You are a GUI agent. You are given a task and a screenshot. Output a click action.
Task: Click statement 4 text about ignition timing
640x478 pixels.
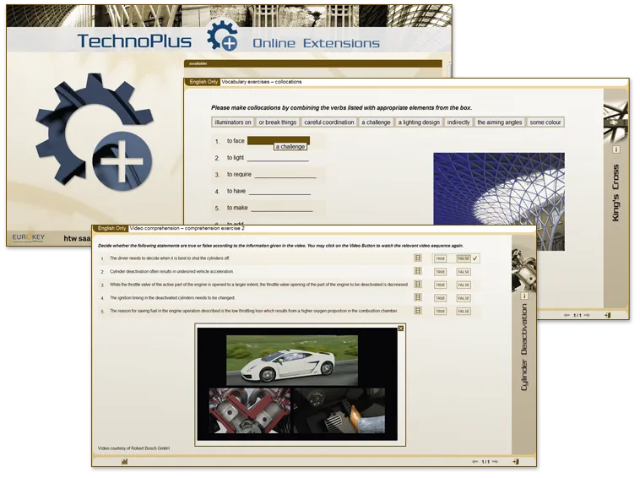click(x=172, y=298)
